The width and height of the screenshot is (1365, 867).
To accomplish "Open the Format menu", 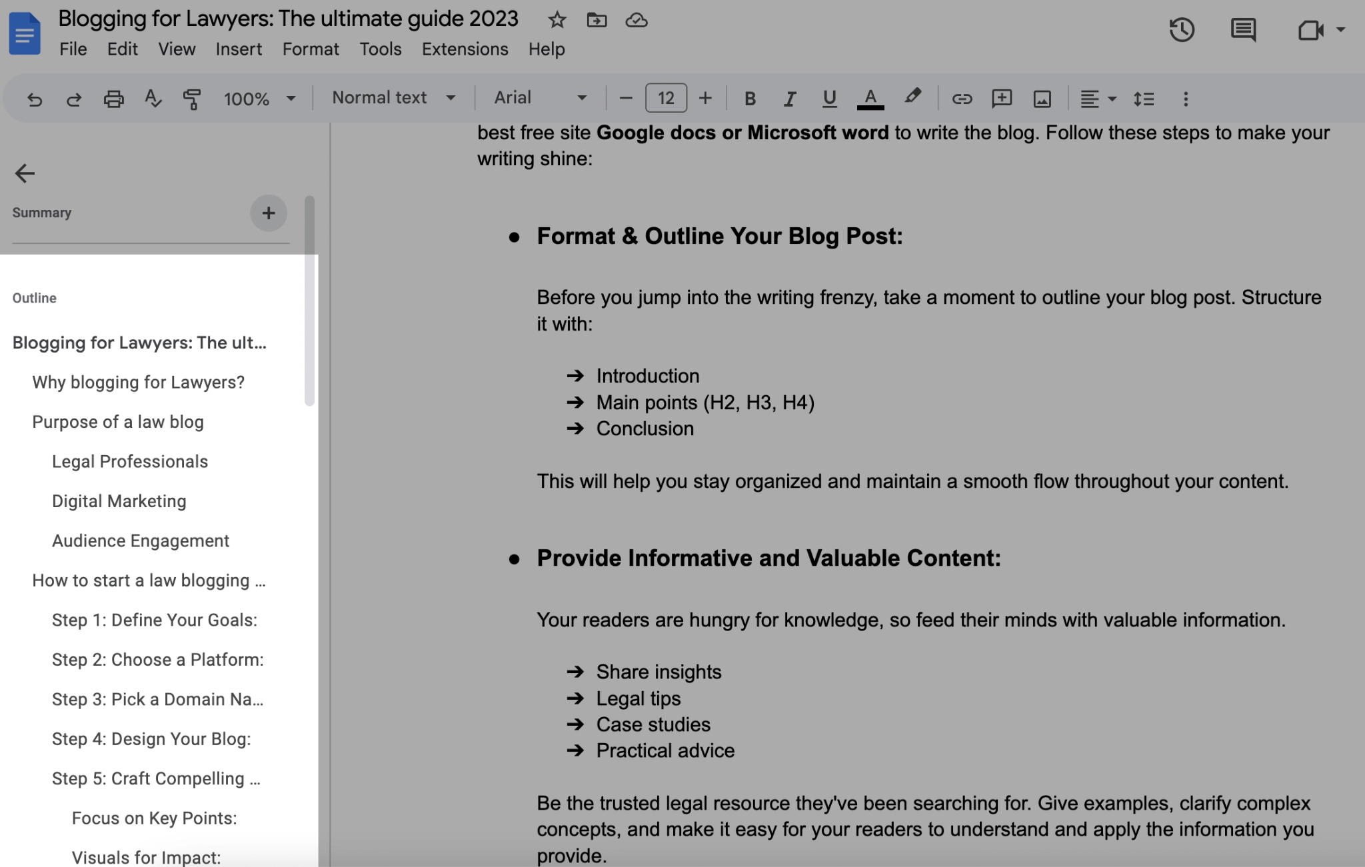I will (311, 49).
